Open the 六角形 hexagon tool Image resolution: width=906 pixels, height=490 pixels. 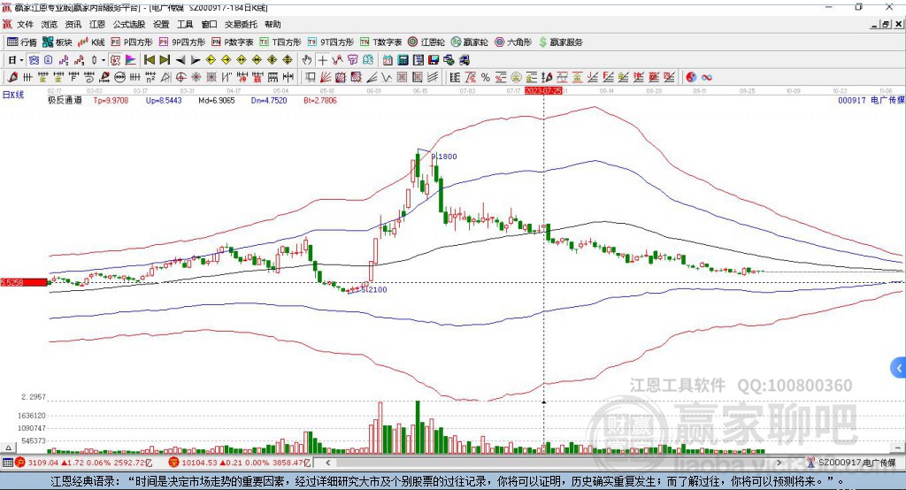point(513,42)
